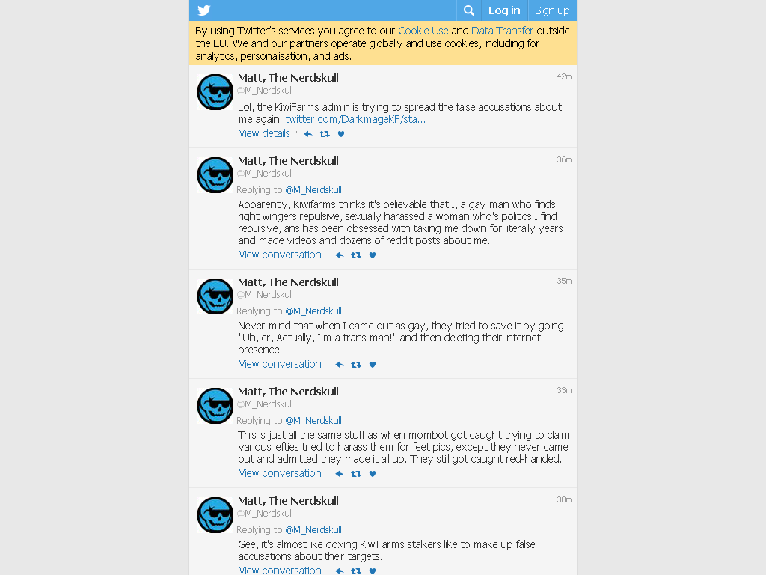The image size is (766, 575).
Task: Like the tweet posted 33m ago
Action: pyautogui.click(x=373, y=474)
